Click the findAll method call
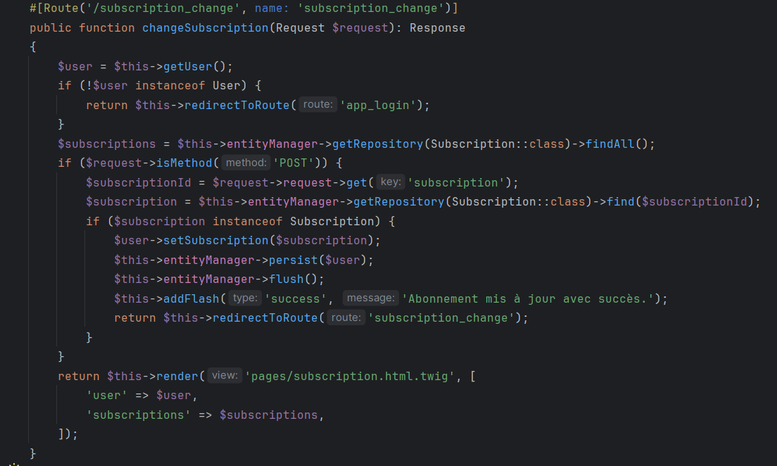 pos(609,144)
